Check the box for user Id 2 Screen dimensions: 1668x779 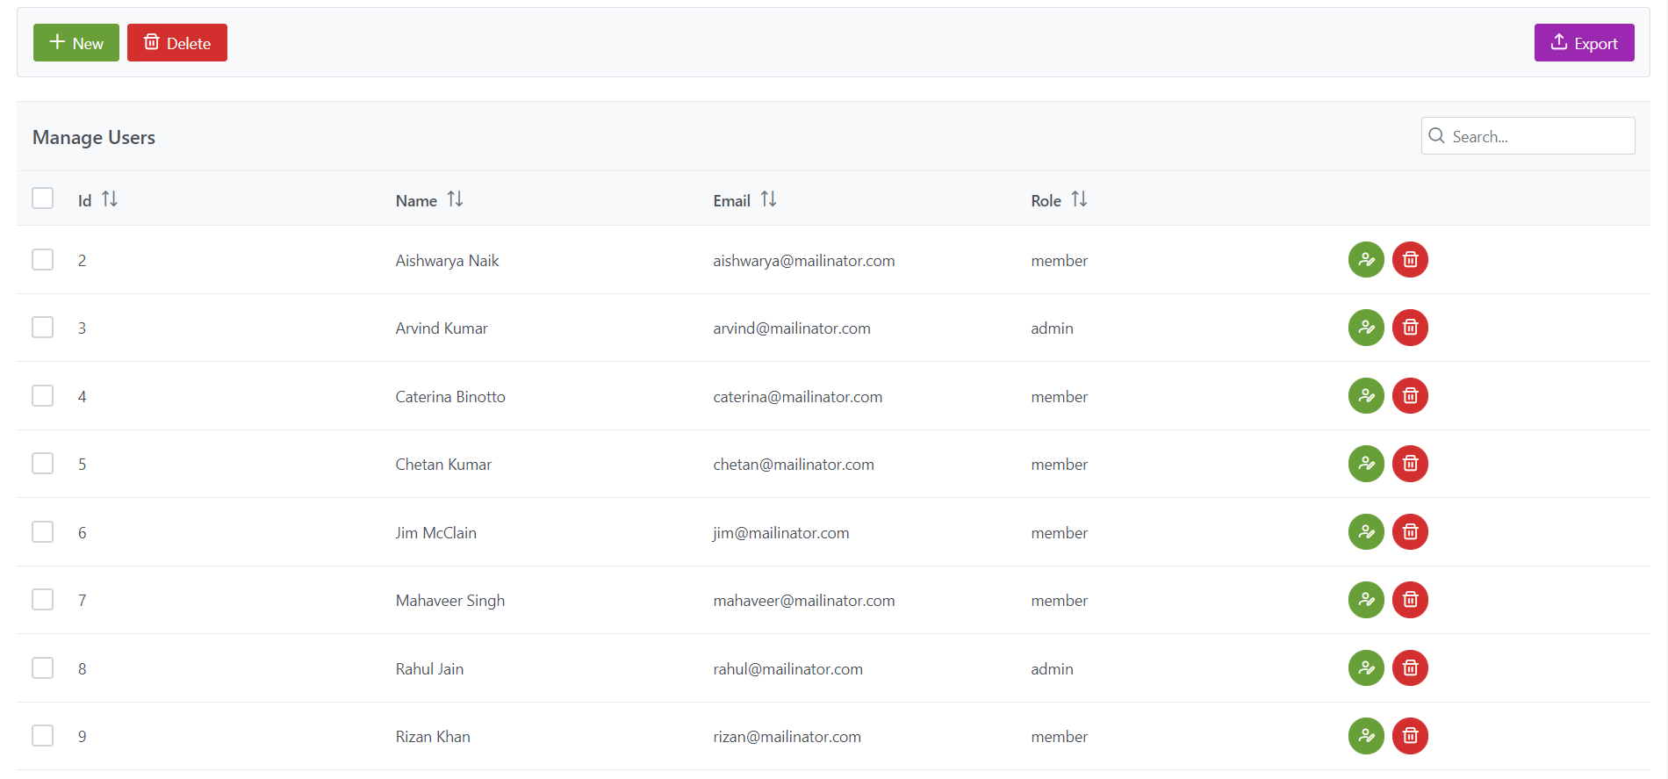[x=43, y=260]
